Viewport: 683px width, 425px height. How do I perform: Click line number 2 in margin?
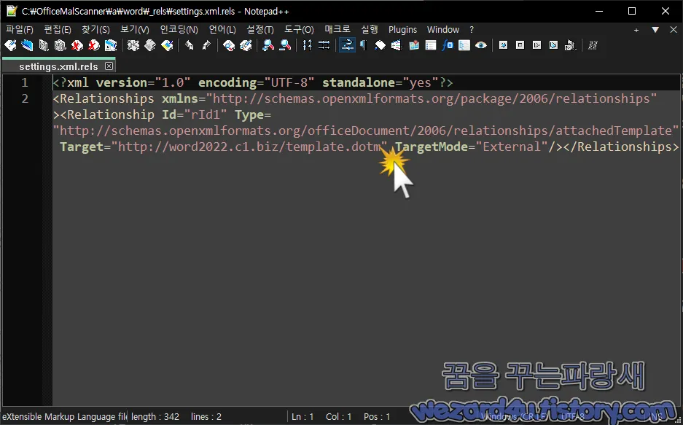24,98
